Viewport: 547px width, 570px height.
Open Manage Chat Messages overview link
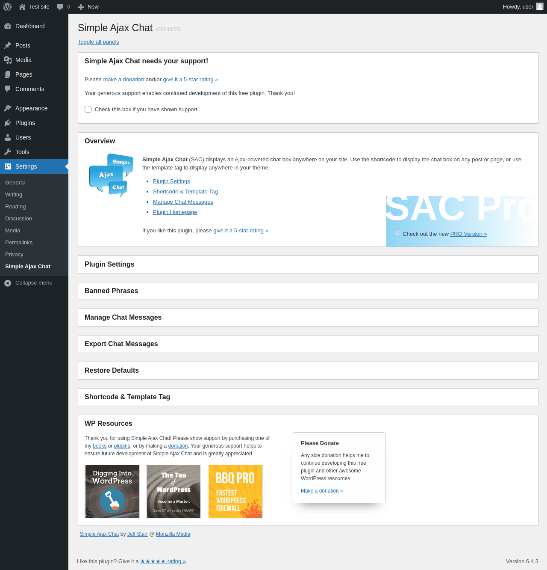pos(183,202)
